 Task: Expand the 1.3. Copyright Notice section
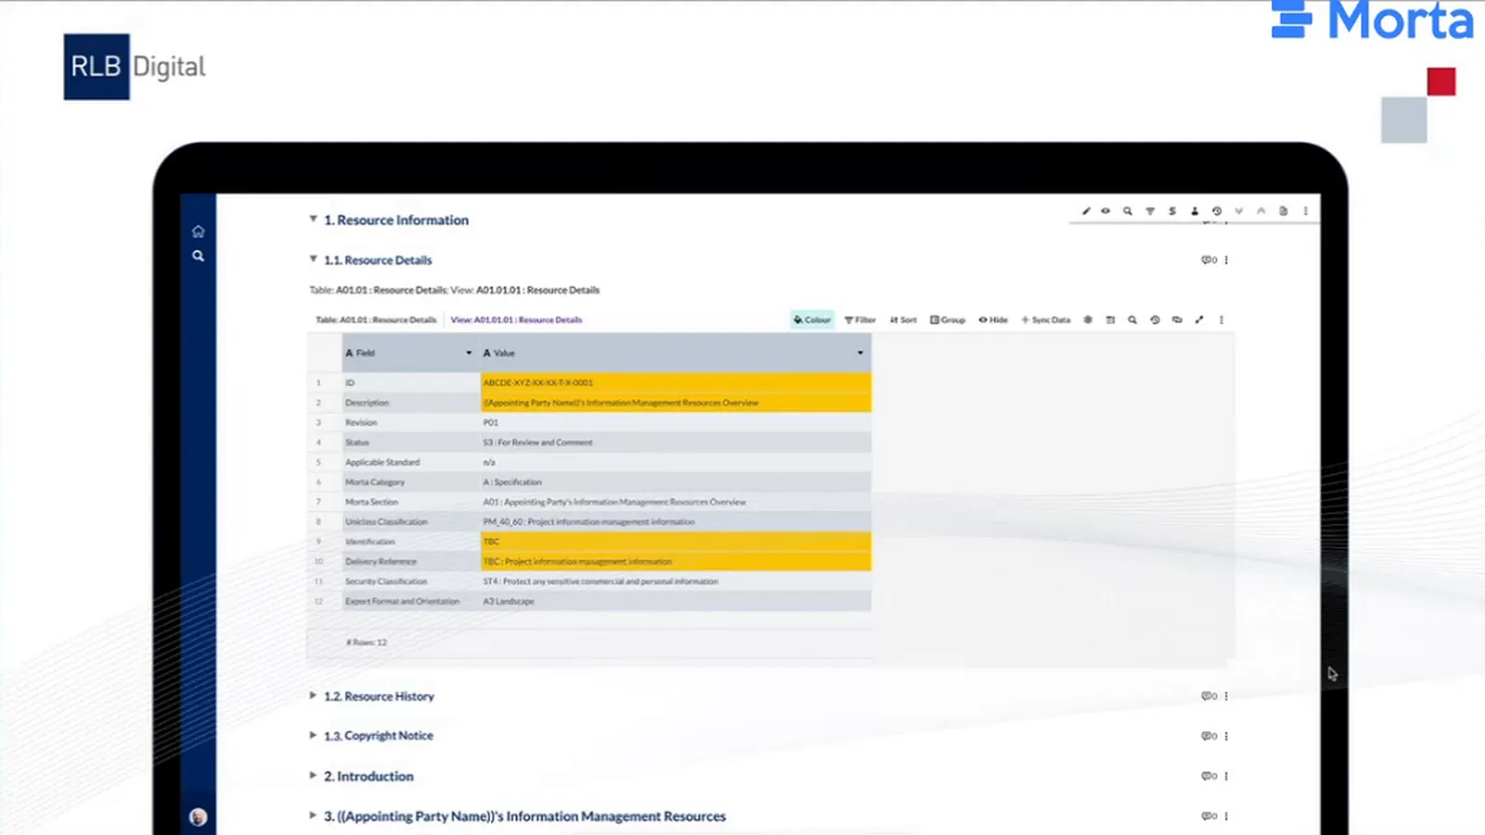tap(313, 735)
